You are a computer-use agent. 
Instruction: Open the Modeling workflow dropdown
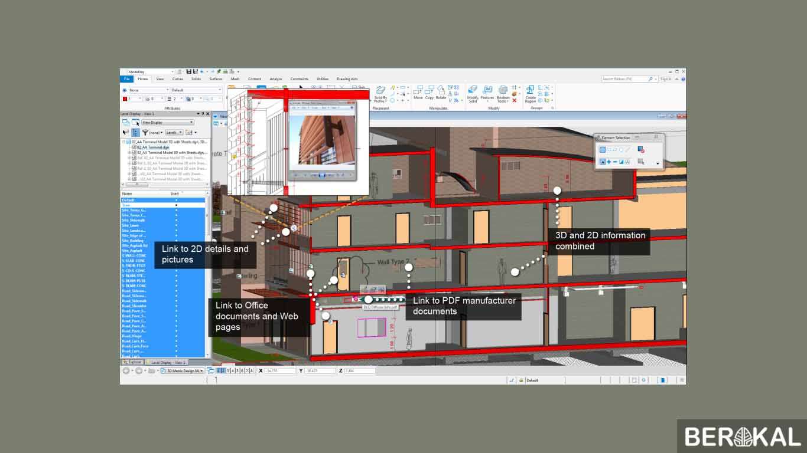(x=172, y=71)
